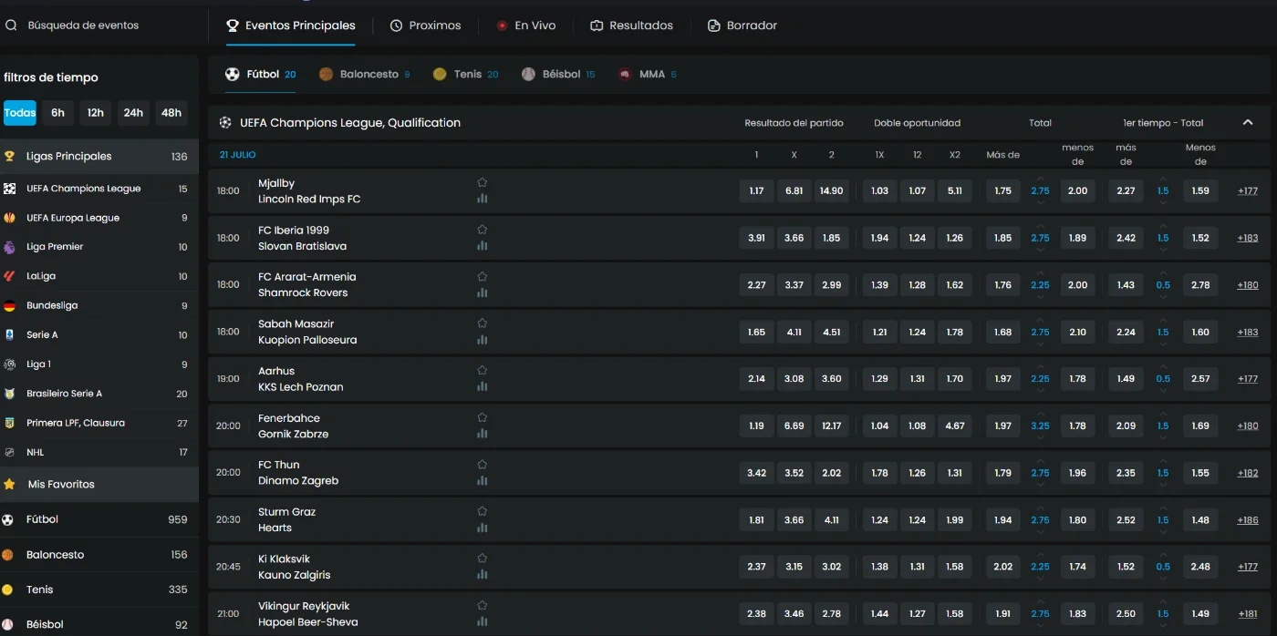Select the 48h time filter
The width and height of the screenshot is (1277, 636).
[x=171, y=113]
